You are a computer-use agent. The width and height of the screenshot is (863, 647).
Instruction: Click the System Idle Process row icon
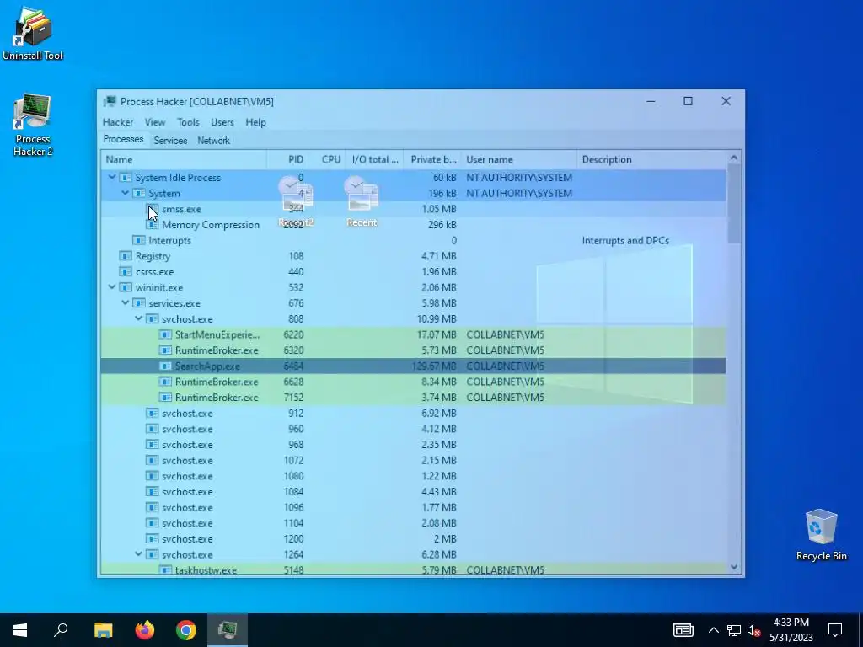coord(126,178)
